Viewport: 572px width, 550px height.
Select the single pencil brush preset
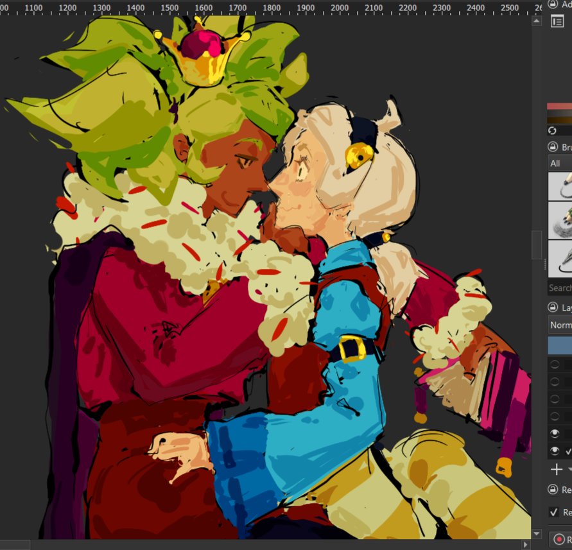tap(560, 186)
